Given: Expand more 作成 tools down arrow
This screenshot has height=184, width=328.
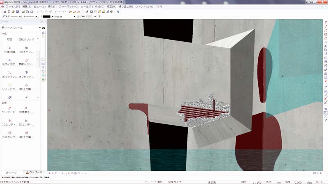Looking at the screenshot, I should (38, 97).
